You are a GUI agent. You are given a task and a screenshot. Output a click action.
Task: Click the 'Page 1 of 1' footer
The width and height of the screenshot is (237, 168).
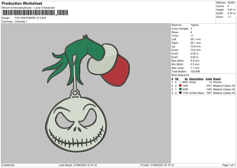229,165
